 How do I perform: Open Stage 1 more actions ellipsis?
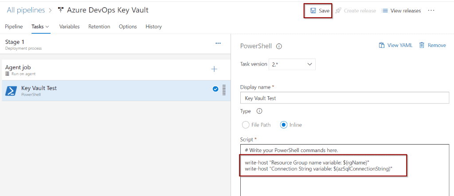218,43
